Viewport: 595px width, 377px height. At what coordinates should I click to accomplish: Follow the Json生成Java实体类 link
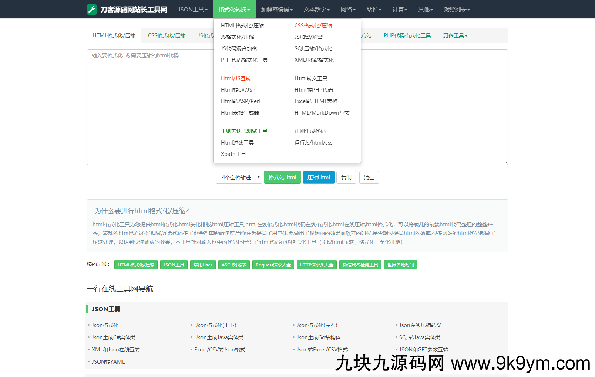(219, 337)
